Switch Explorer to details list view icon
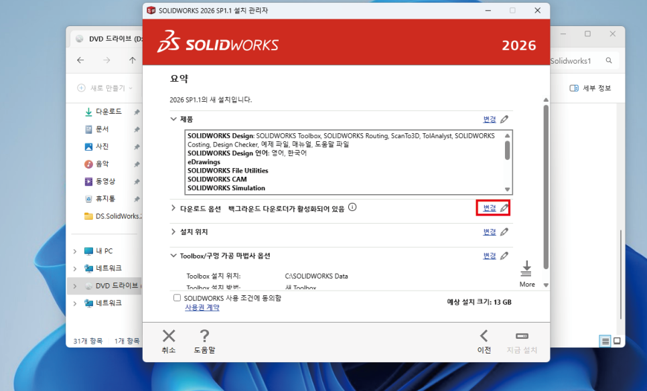 coord(605,341)
